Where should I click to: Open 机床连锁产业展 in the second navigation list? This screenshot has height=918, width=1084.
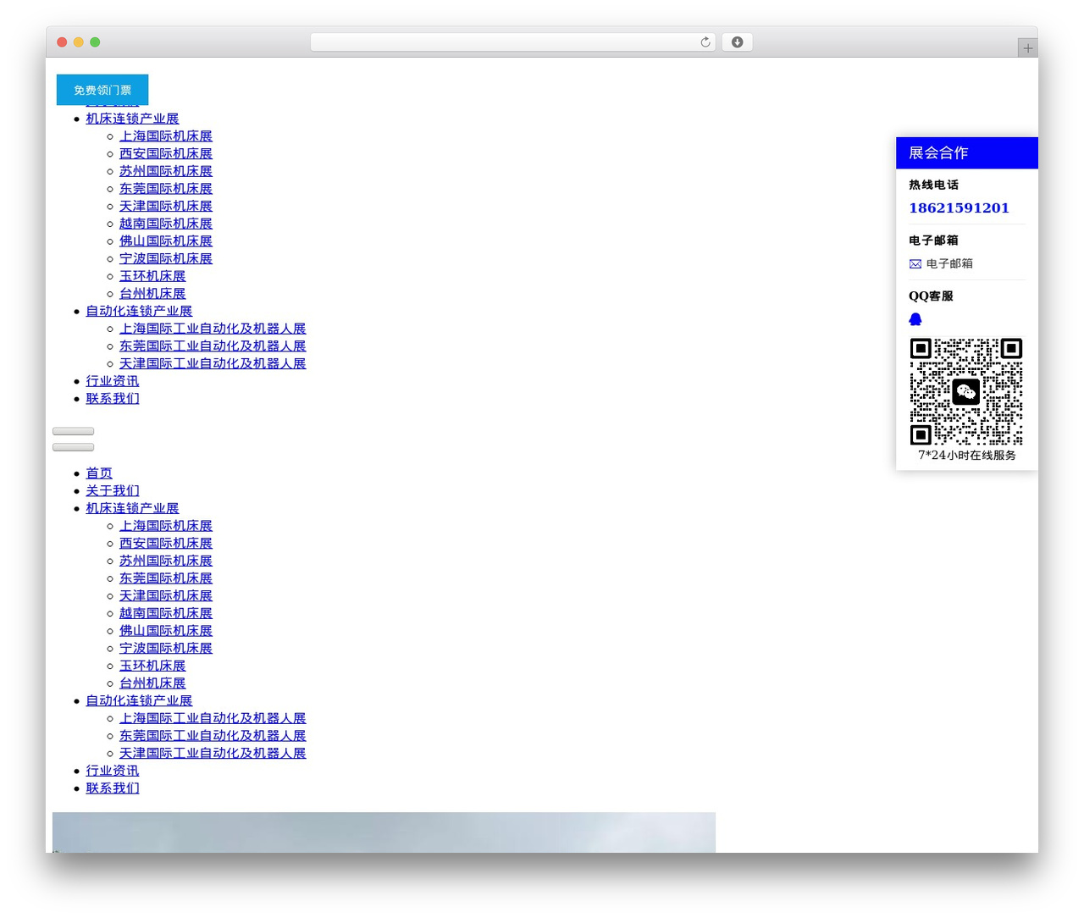click(132, 508)
